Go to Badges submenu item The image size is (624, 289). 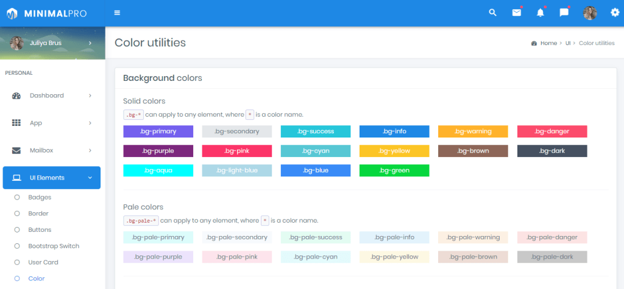pos(40,197)
